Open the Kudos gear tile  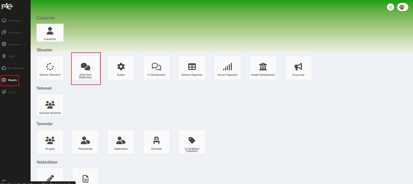click(121, 68)
